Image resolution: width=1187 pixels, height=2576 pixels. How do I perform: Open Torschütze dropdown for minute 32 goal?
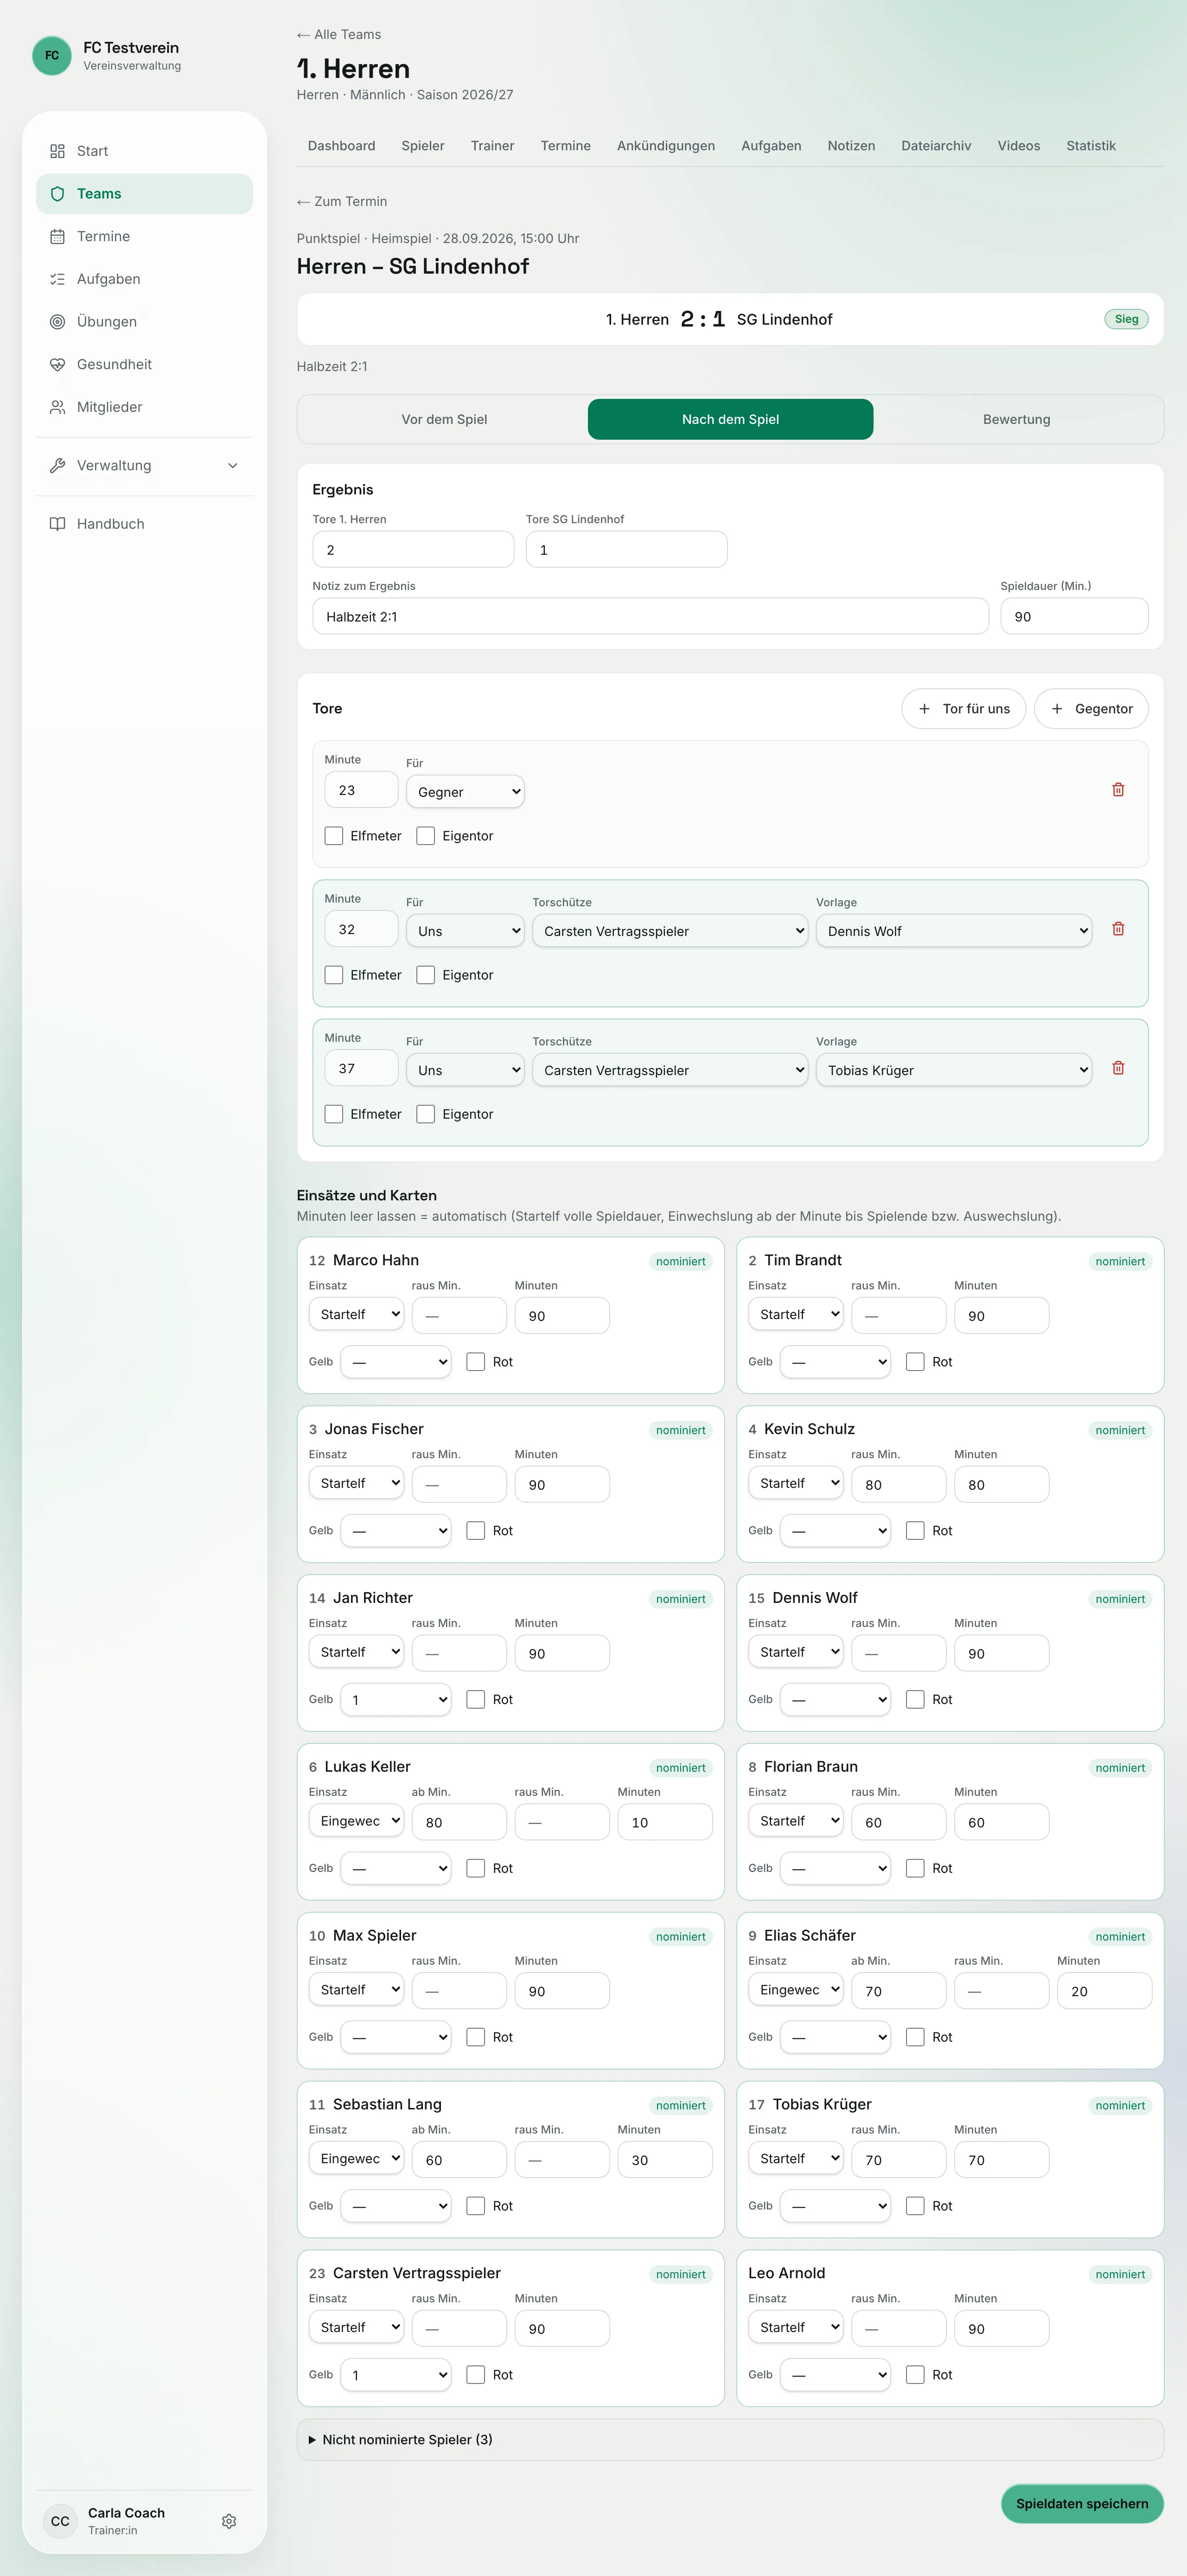click(x=670, y=930)
